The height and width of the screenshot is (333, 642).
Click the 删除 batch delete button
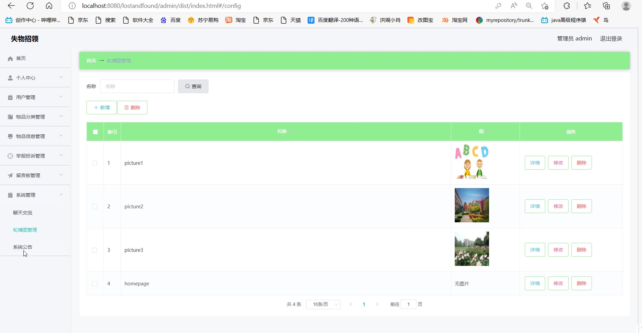[x=132, y=108]
